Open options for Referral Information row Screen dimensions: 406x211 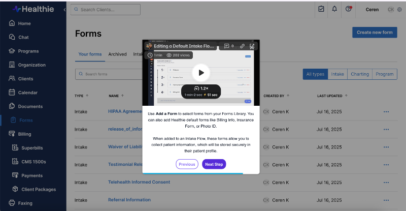click(x=386, y=200)
